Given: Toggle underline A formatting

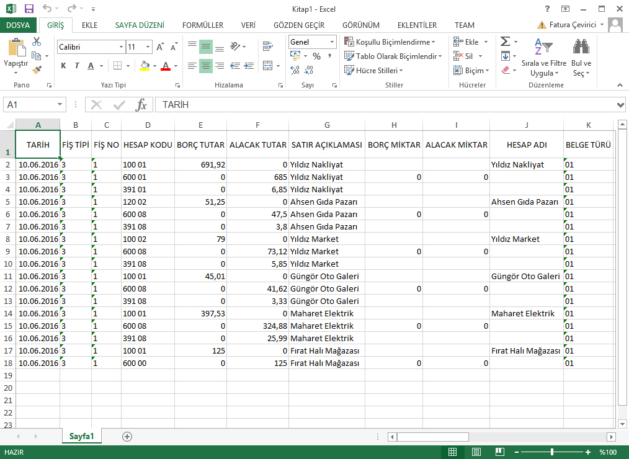Looking at the screenshot, I should point(91,65).
